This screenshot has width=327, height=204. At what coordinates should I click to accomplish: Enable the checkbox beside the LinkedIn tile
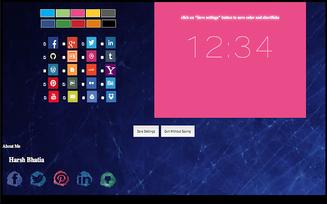pos(103,44)
